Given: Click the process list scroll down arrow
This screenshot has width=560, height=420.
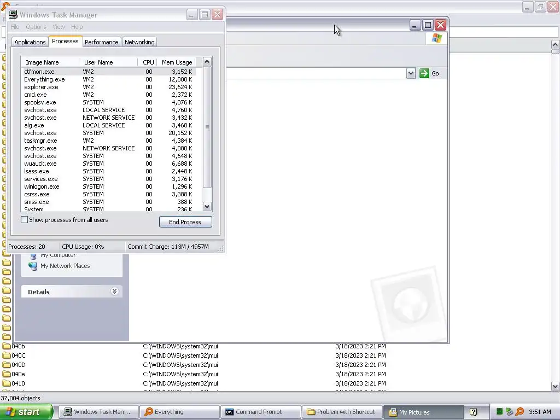Looking at the screenshot, I should click(x=207, y=206).
